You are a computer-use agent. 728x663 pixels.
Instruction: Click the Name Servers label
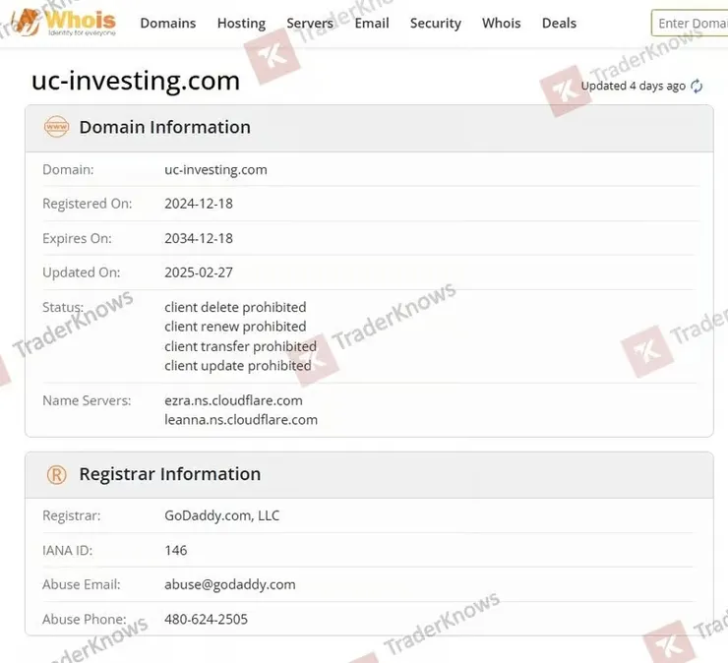87,400
